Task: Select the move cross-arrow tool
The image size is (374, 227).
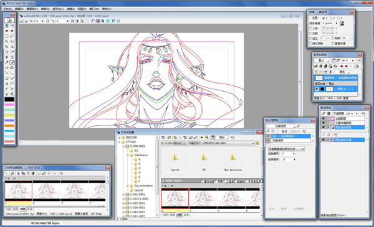Action: [x=7, y=57]
